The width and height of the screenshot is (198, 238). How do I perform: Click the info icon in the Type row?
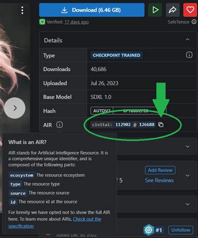click(x=189, y=55)
